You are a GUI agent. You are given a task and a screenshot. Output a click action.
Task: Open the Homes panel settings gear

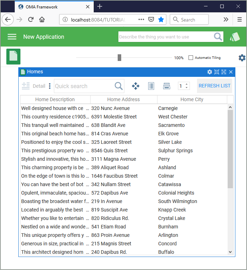[x=210, y=72]
